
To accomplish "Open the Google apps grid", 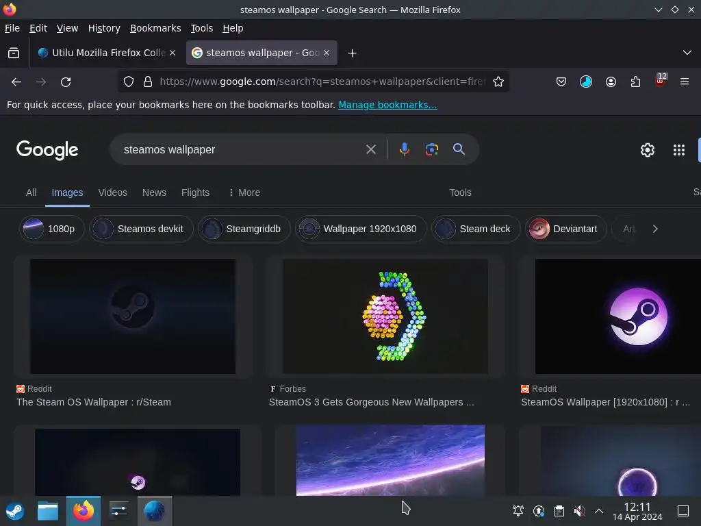I will (x=679, y=150).
